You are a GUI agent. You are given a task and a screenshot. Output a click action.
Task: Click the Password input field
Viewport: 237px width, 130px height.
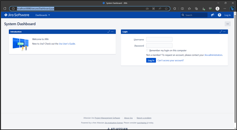pyautogui.click(x=159, y=45)
